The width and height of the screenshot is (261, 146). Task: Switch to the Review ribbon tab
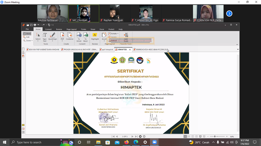click(59, 29)
